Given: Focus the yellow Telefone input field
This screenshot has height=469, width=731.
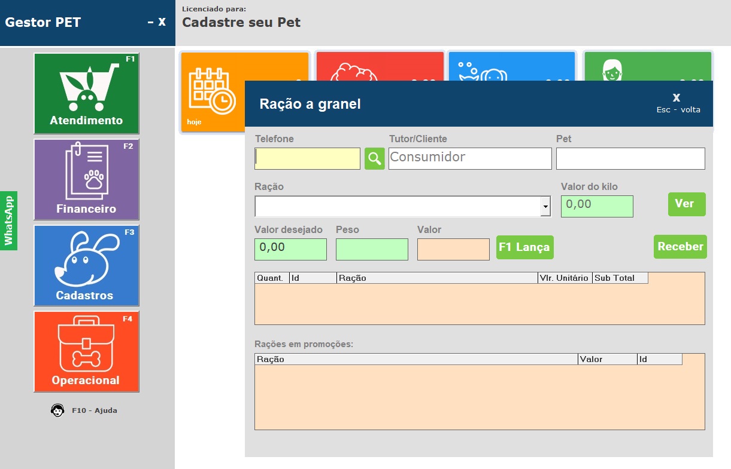Looking at the screenshot, I should tap(308, 159).
